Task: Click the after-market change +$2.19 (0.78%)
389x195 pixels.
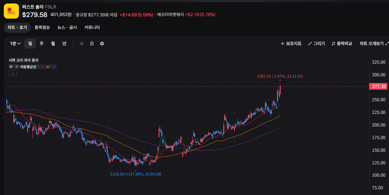Action: pos(200,15)
